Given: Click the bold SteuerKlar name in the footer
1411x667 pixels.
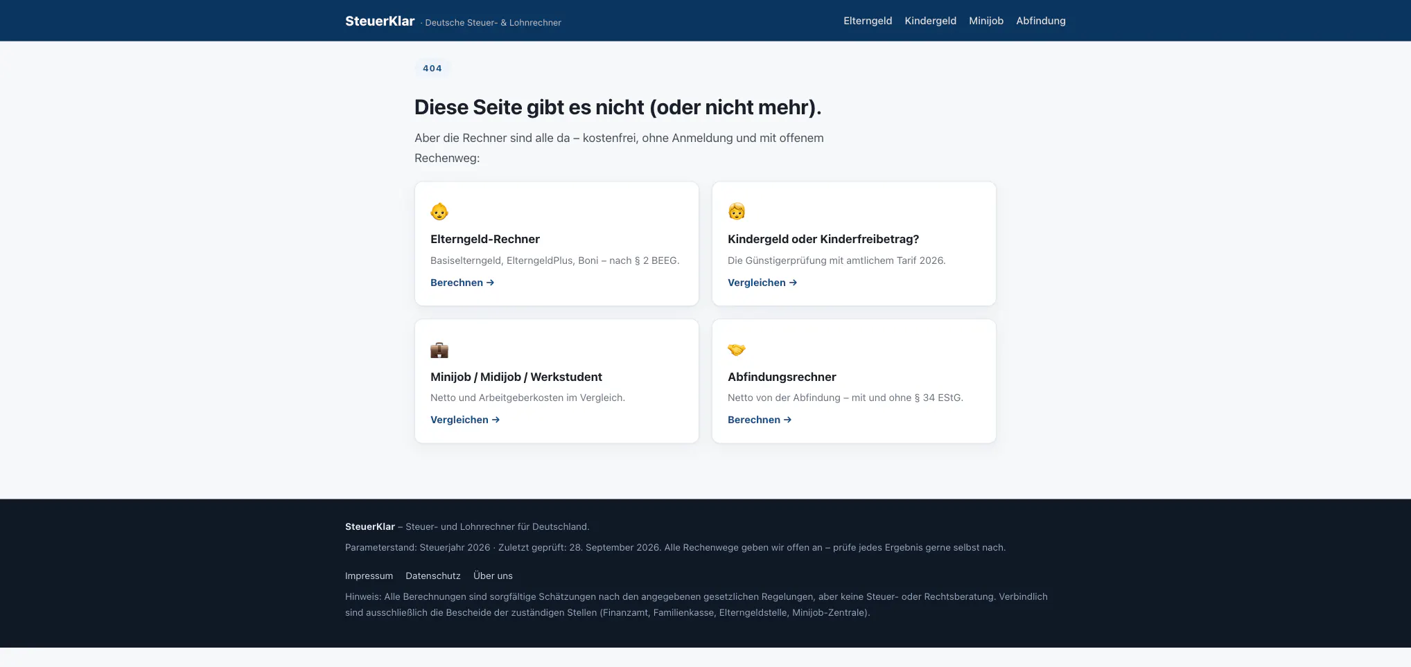Looking at the screenshot, I should pyautogui.click(x=370, y=526).
